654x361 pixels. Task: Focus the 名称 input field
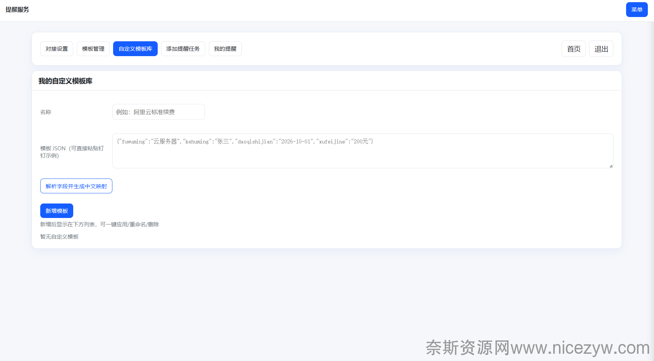point(158,112)
